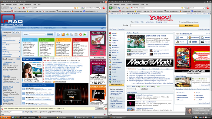
Task: Open the Yahoo Mail shortcut icon
Action: [x=177, y=37]
